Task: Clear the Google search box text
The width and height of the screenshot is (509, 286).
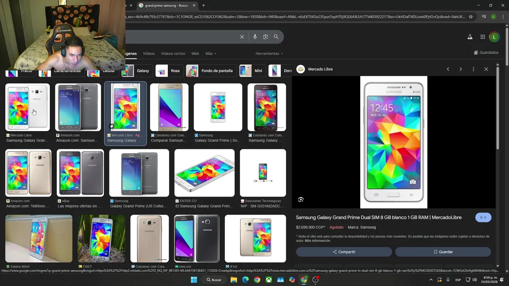Action: (242, 37)
